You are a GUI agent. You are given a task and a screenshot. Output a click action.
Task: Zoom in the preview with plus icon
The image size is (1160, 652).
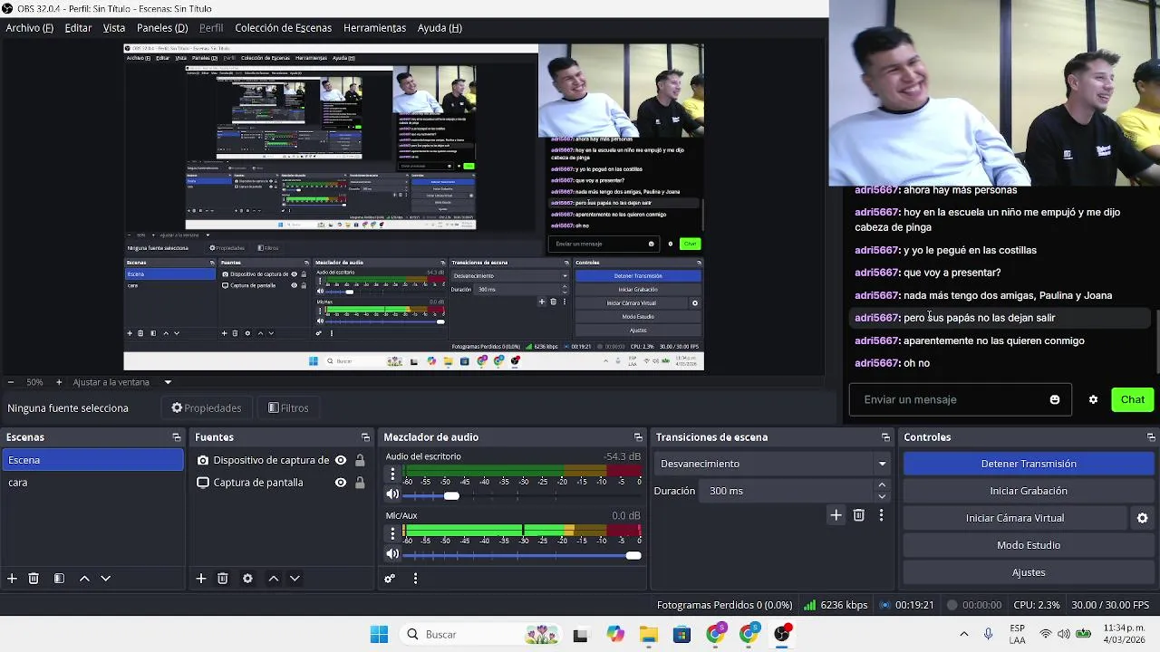[59, 382]
